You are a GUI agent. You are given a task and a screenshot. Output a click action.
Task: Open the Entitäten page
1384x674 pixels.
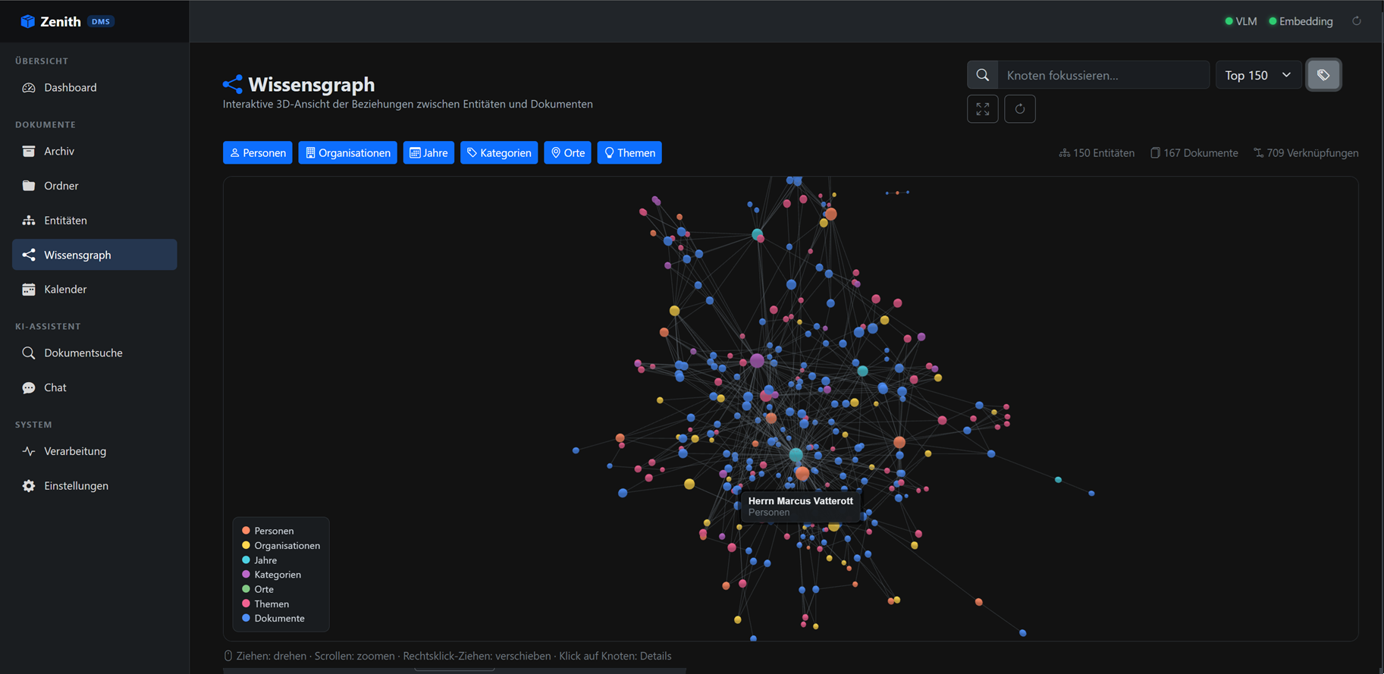point(95,221)
